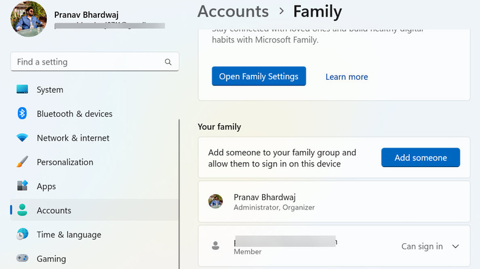The image size is (480, 269).
Task: Go to Accounts in the sidebar
Action: pos(54,211)
